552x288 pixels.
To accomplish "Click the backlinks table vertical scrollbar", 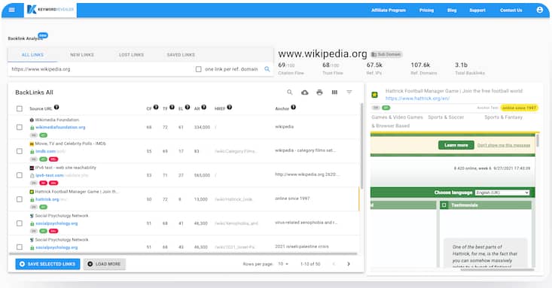I will pyautogui.click(x=361, y=146).
